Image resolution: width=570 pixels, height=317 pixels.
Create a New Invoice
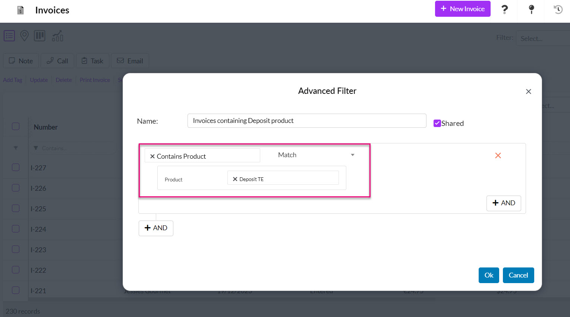pos(463,9)
